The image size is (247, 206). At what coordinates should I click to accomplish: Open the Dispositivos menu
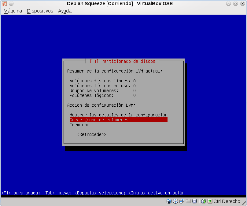40,11
